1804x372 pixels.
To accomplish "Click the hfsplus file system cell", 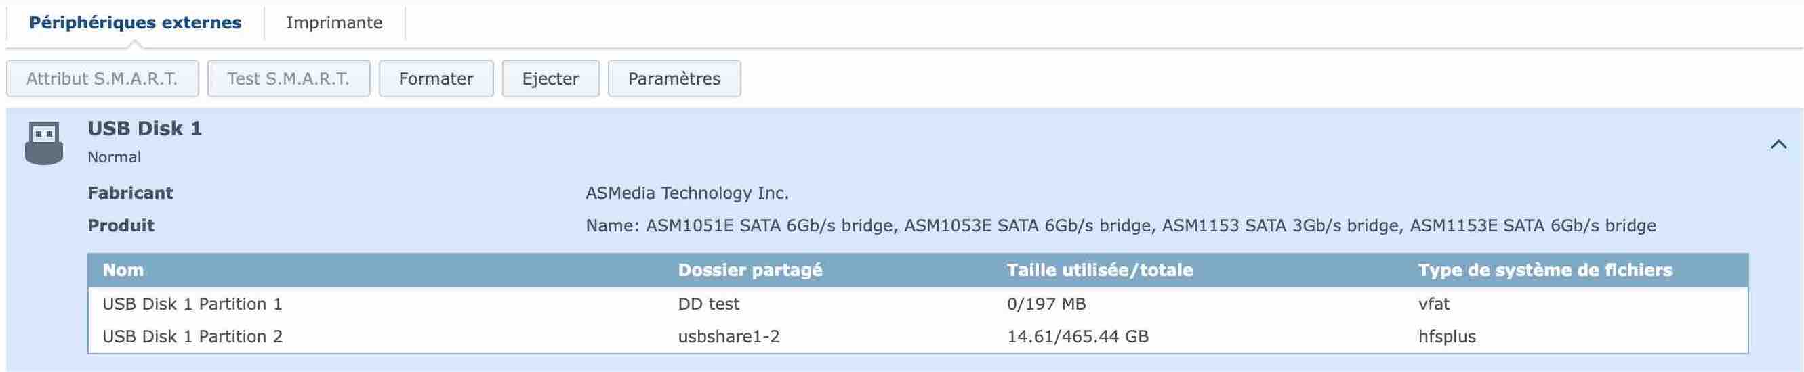I will point(1447,337).
